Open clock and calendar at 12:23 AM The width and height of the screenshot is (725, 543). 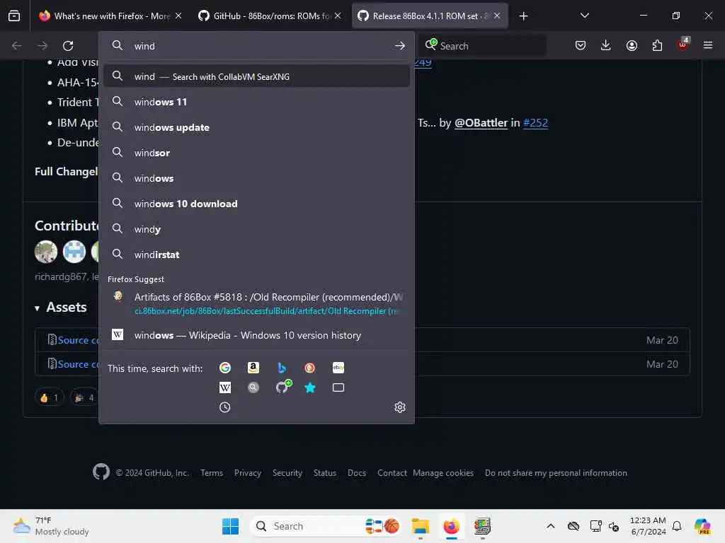point(648,526)
